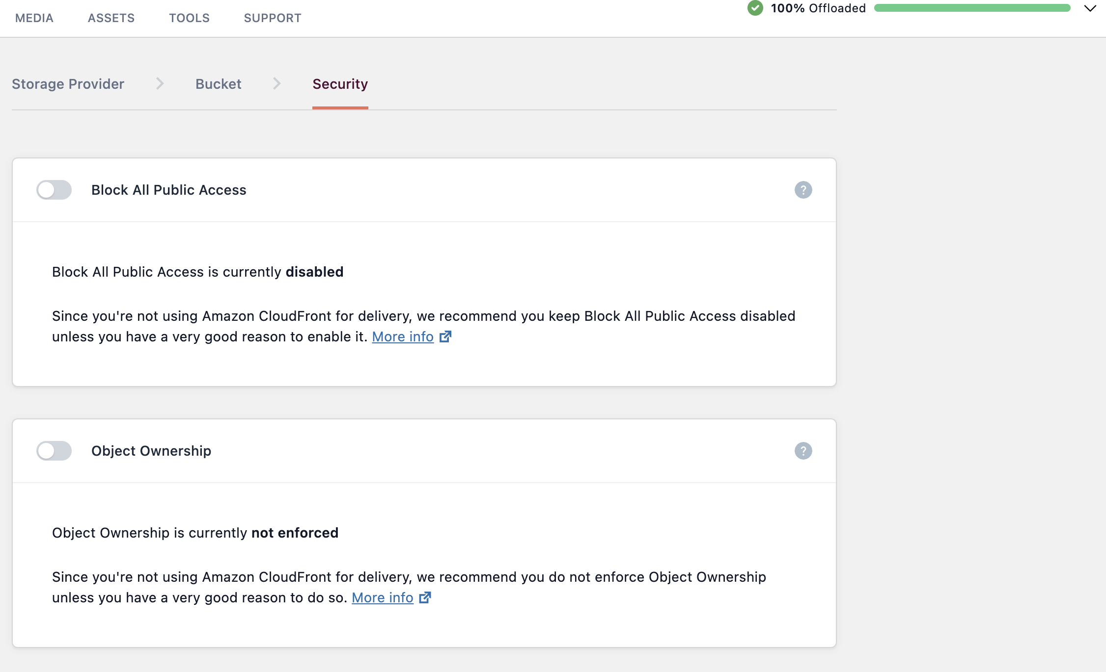The height and width of the screenshot is (672, 1106).
Task: Go to the Support tab
Action: 273,18
